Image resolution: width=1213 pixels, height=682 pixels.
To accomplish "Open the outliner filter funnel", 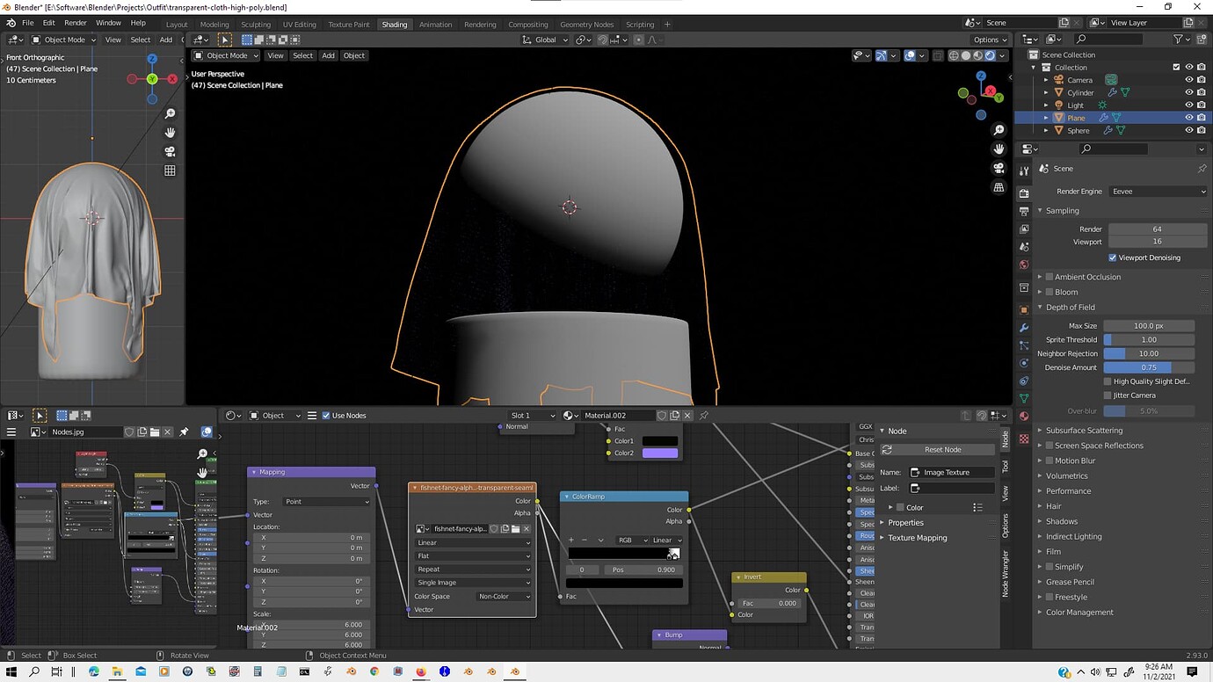I will [x=1179, y=39].
